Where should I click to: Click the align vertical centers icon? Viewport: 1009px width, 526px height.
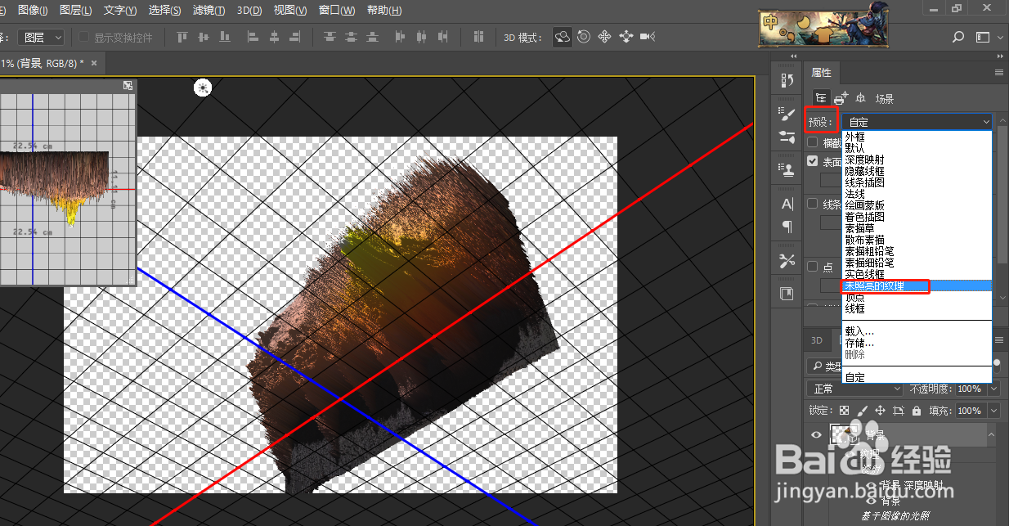coord(202,37)
